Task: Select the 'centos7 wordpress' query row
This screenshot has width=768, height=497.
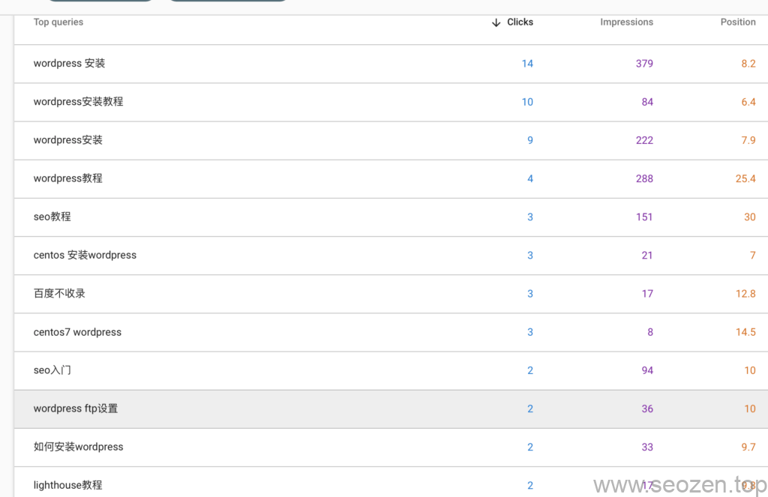Action: (x=79, y=332)
